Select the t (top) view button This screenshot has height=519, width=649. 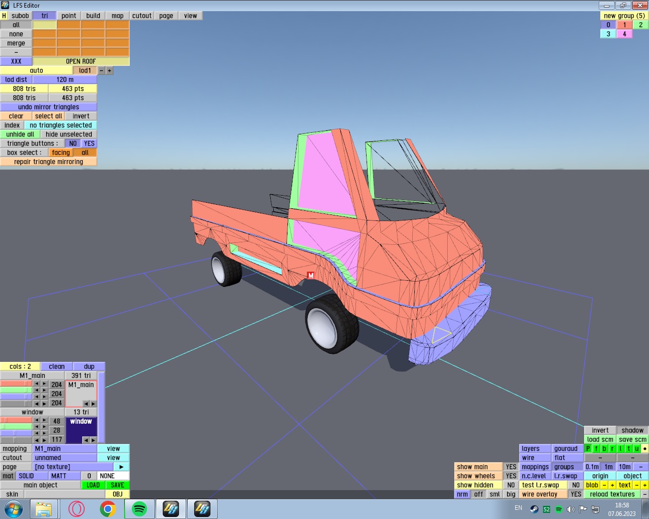click(x=629, y=449)
